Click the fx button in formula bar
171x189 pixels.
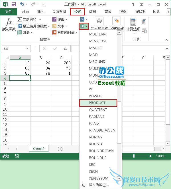pos(65,49)
